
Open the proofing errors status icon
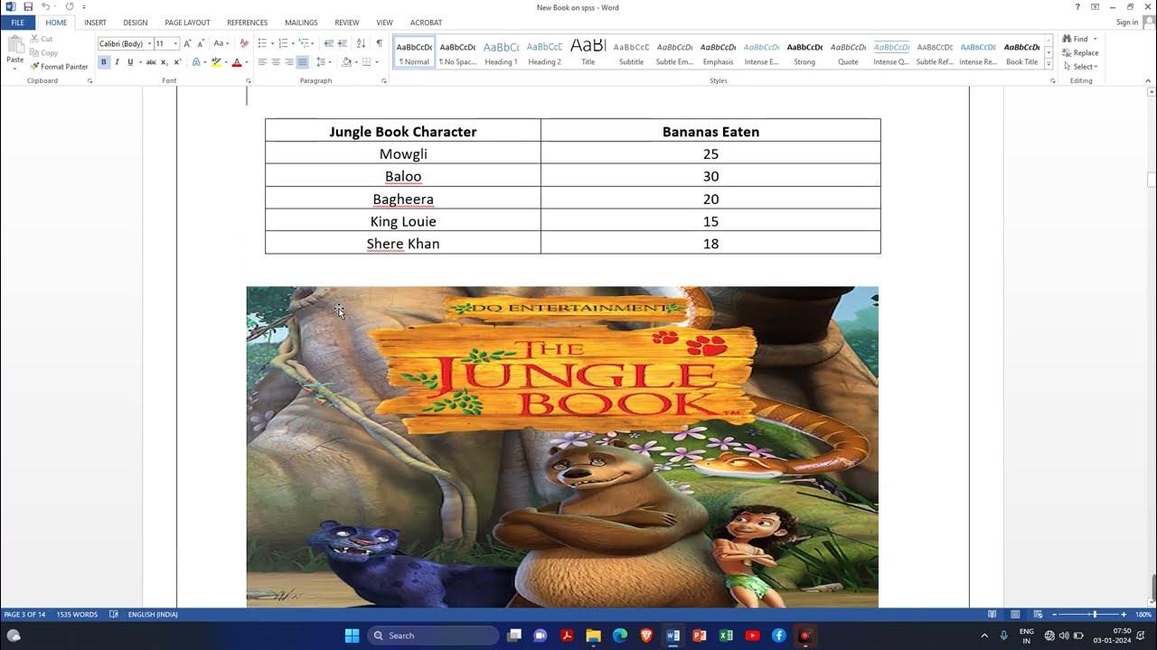(114, 615)
